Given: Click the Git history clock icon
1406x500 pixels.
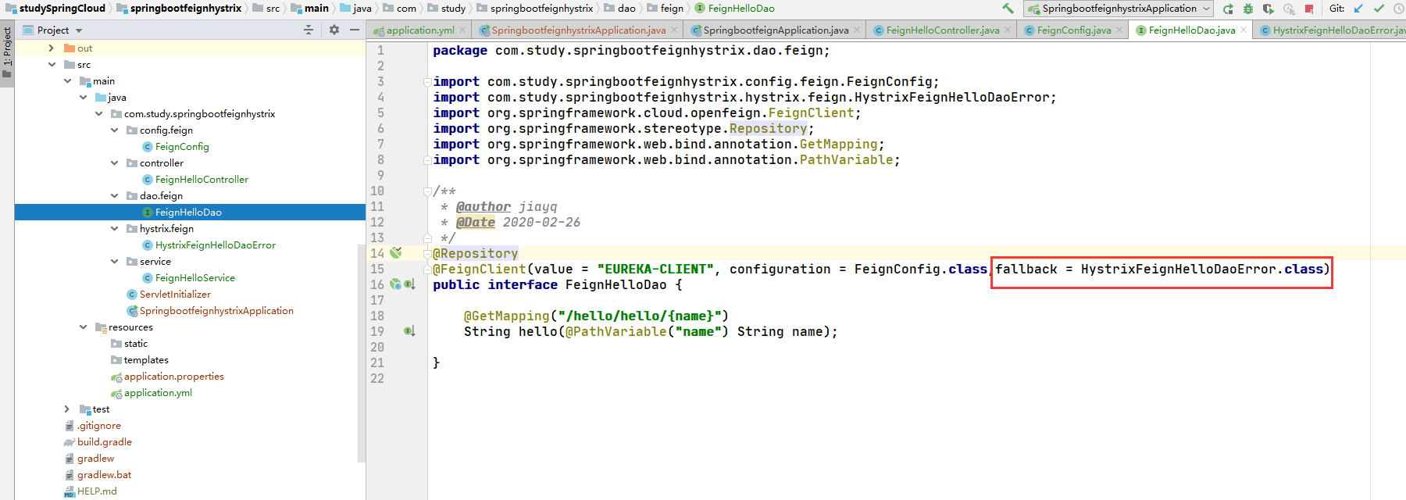Looking at the screenshot, I should [1399, 9].
